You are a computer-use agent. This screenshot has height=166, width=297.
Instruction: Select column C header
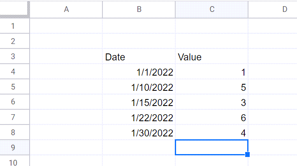212,9
